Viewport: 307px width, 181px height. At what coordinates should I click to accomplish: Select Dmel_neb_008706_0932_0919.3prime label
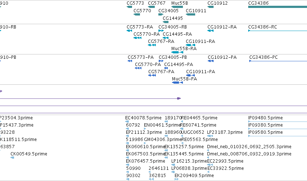tap(249, 154)
